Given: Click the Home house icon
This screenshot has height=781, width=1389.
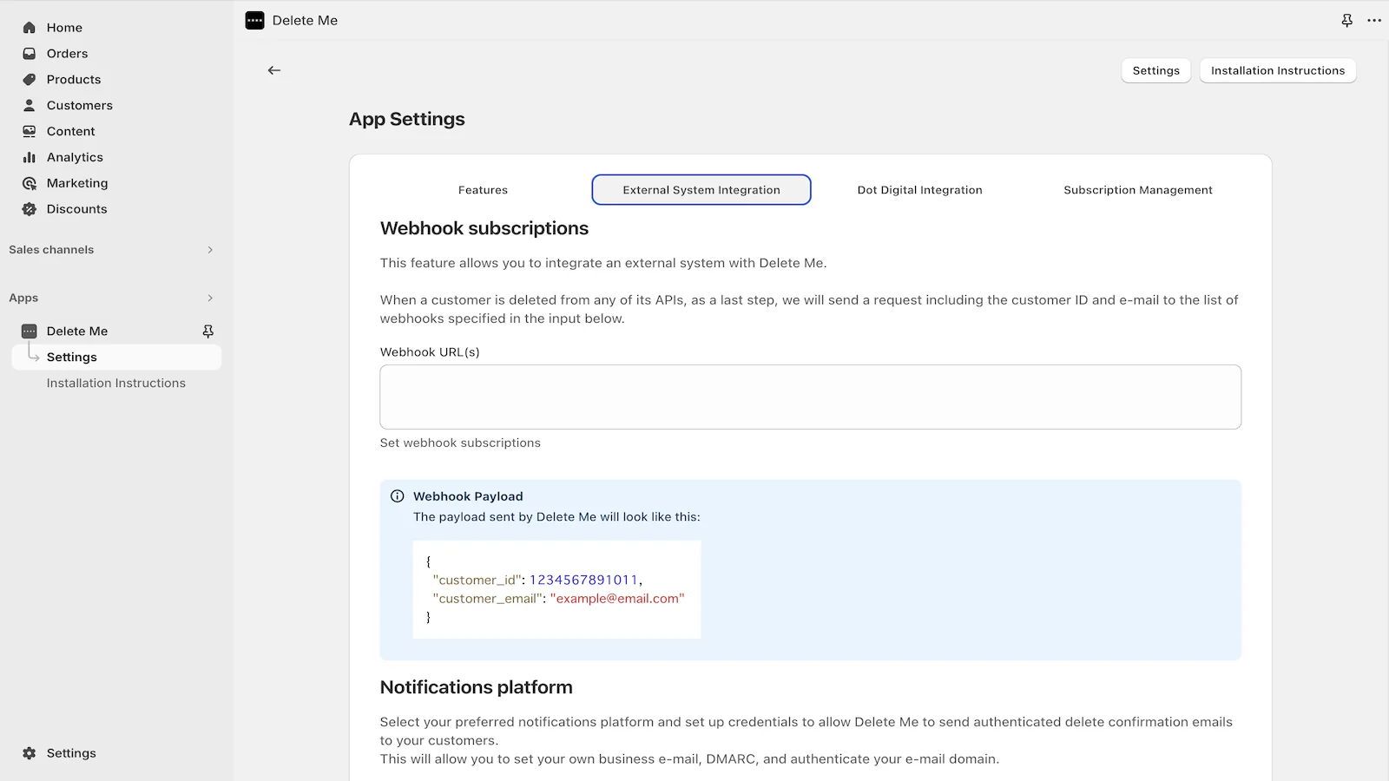Looking at the screenshot, I should 30,28.
